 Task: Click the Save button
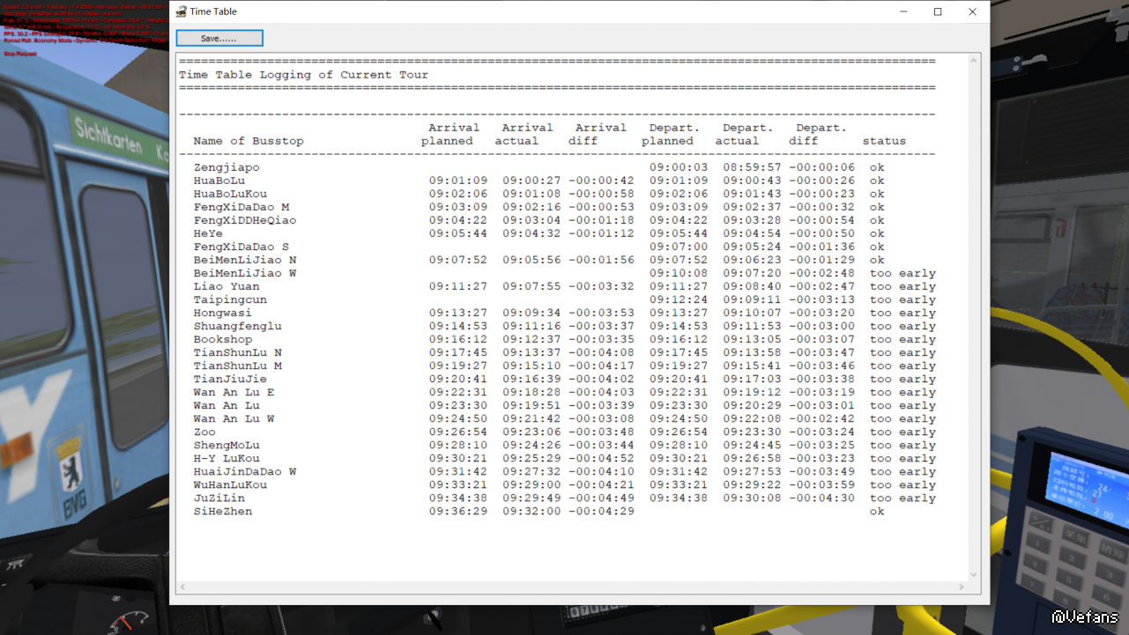[219, 38]
